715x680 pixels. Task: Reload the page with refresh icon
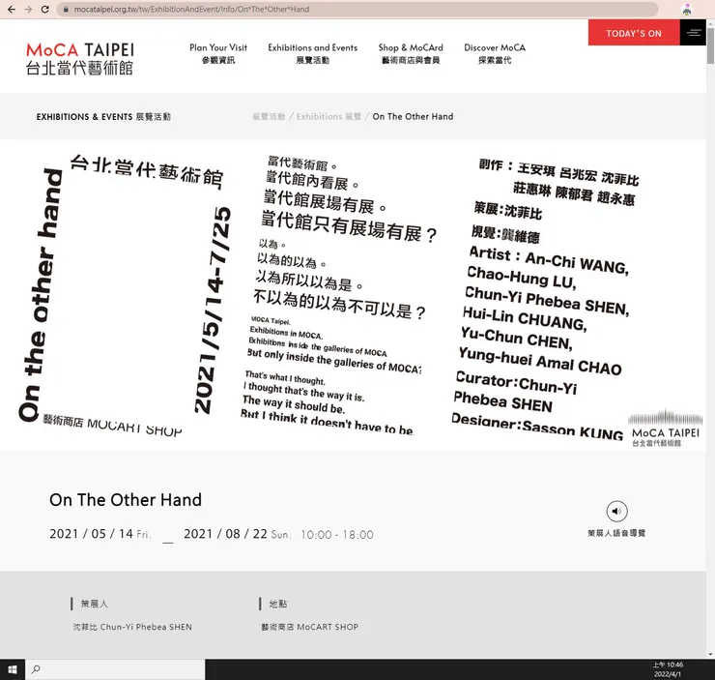coord(44,9)
